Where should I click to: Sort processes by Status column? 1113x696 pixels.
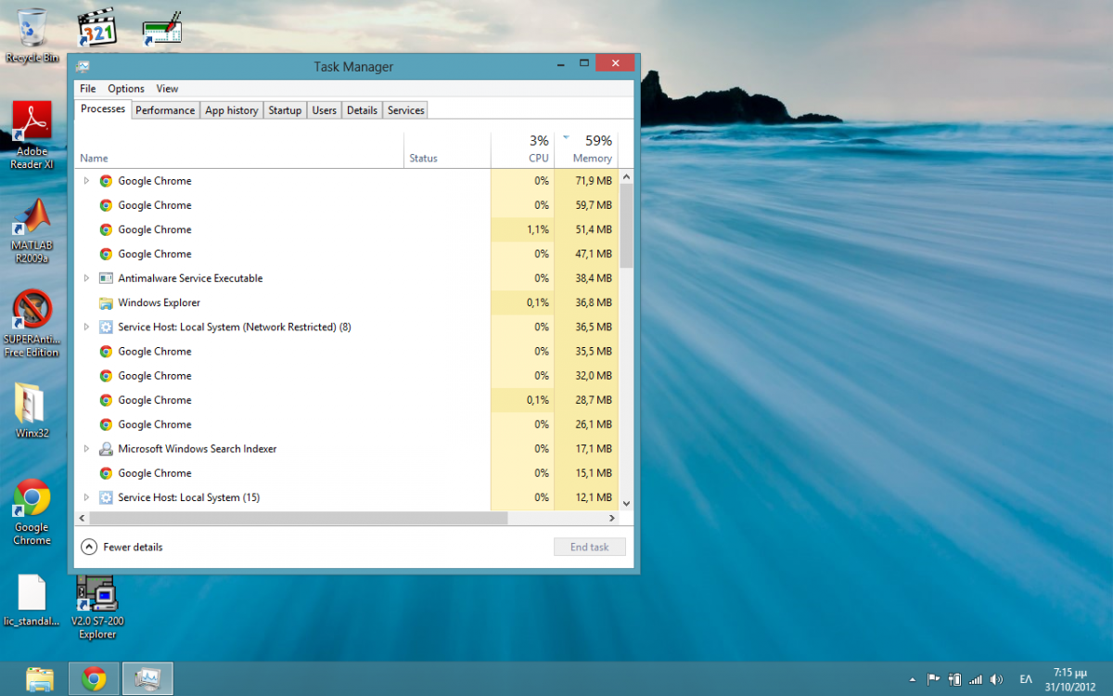pos(447,150)
